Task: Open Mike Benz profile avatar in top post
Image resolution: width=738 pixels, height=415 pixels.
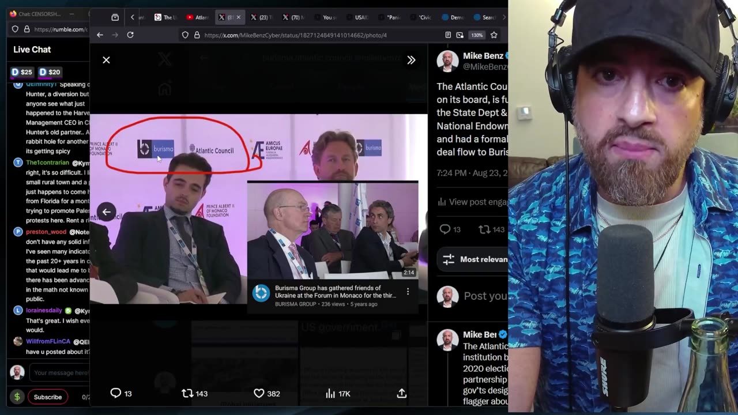Action: [x=447, y=61]
